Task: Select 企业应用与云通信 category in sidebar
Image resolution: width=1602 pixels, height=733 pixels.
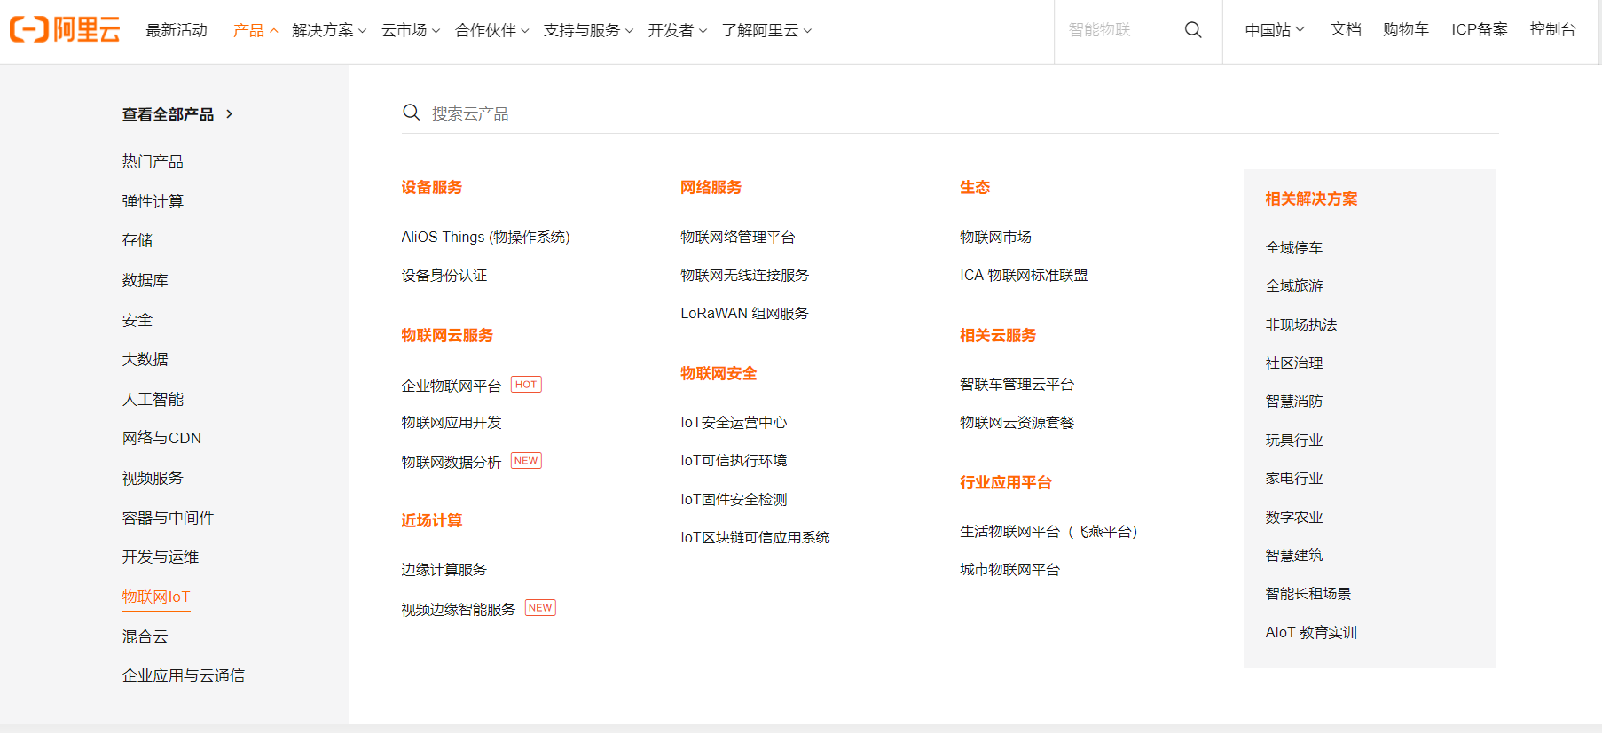Action: coord(184,675)
